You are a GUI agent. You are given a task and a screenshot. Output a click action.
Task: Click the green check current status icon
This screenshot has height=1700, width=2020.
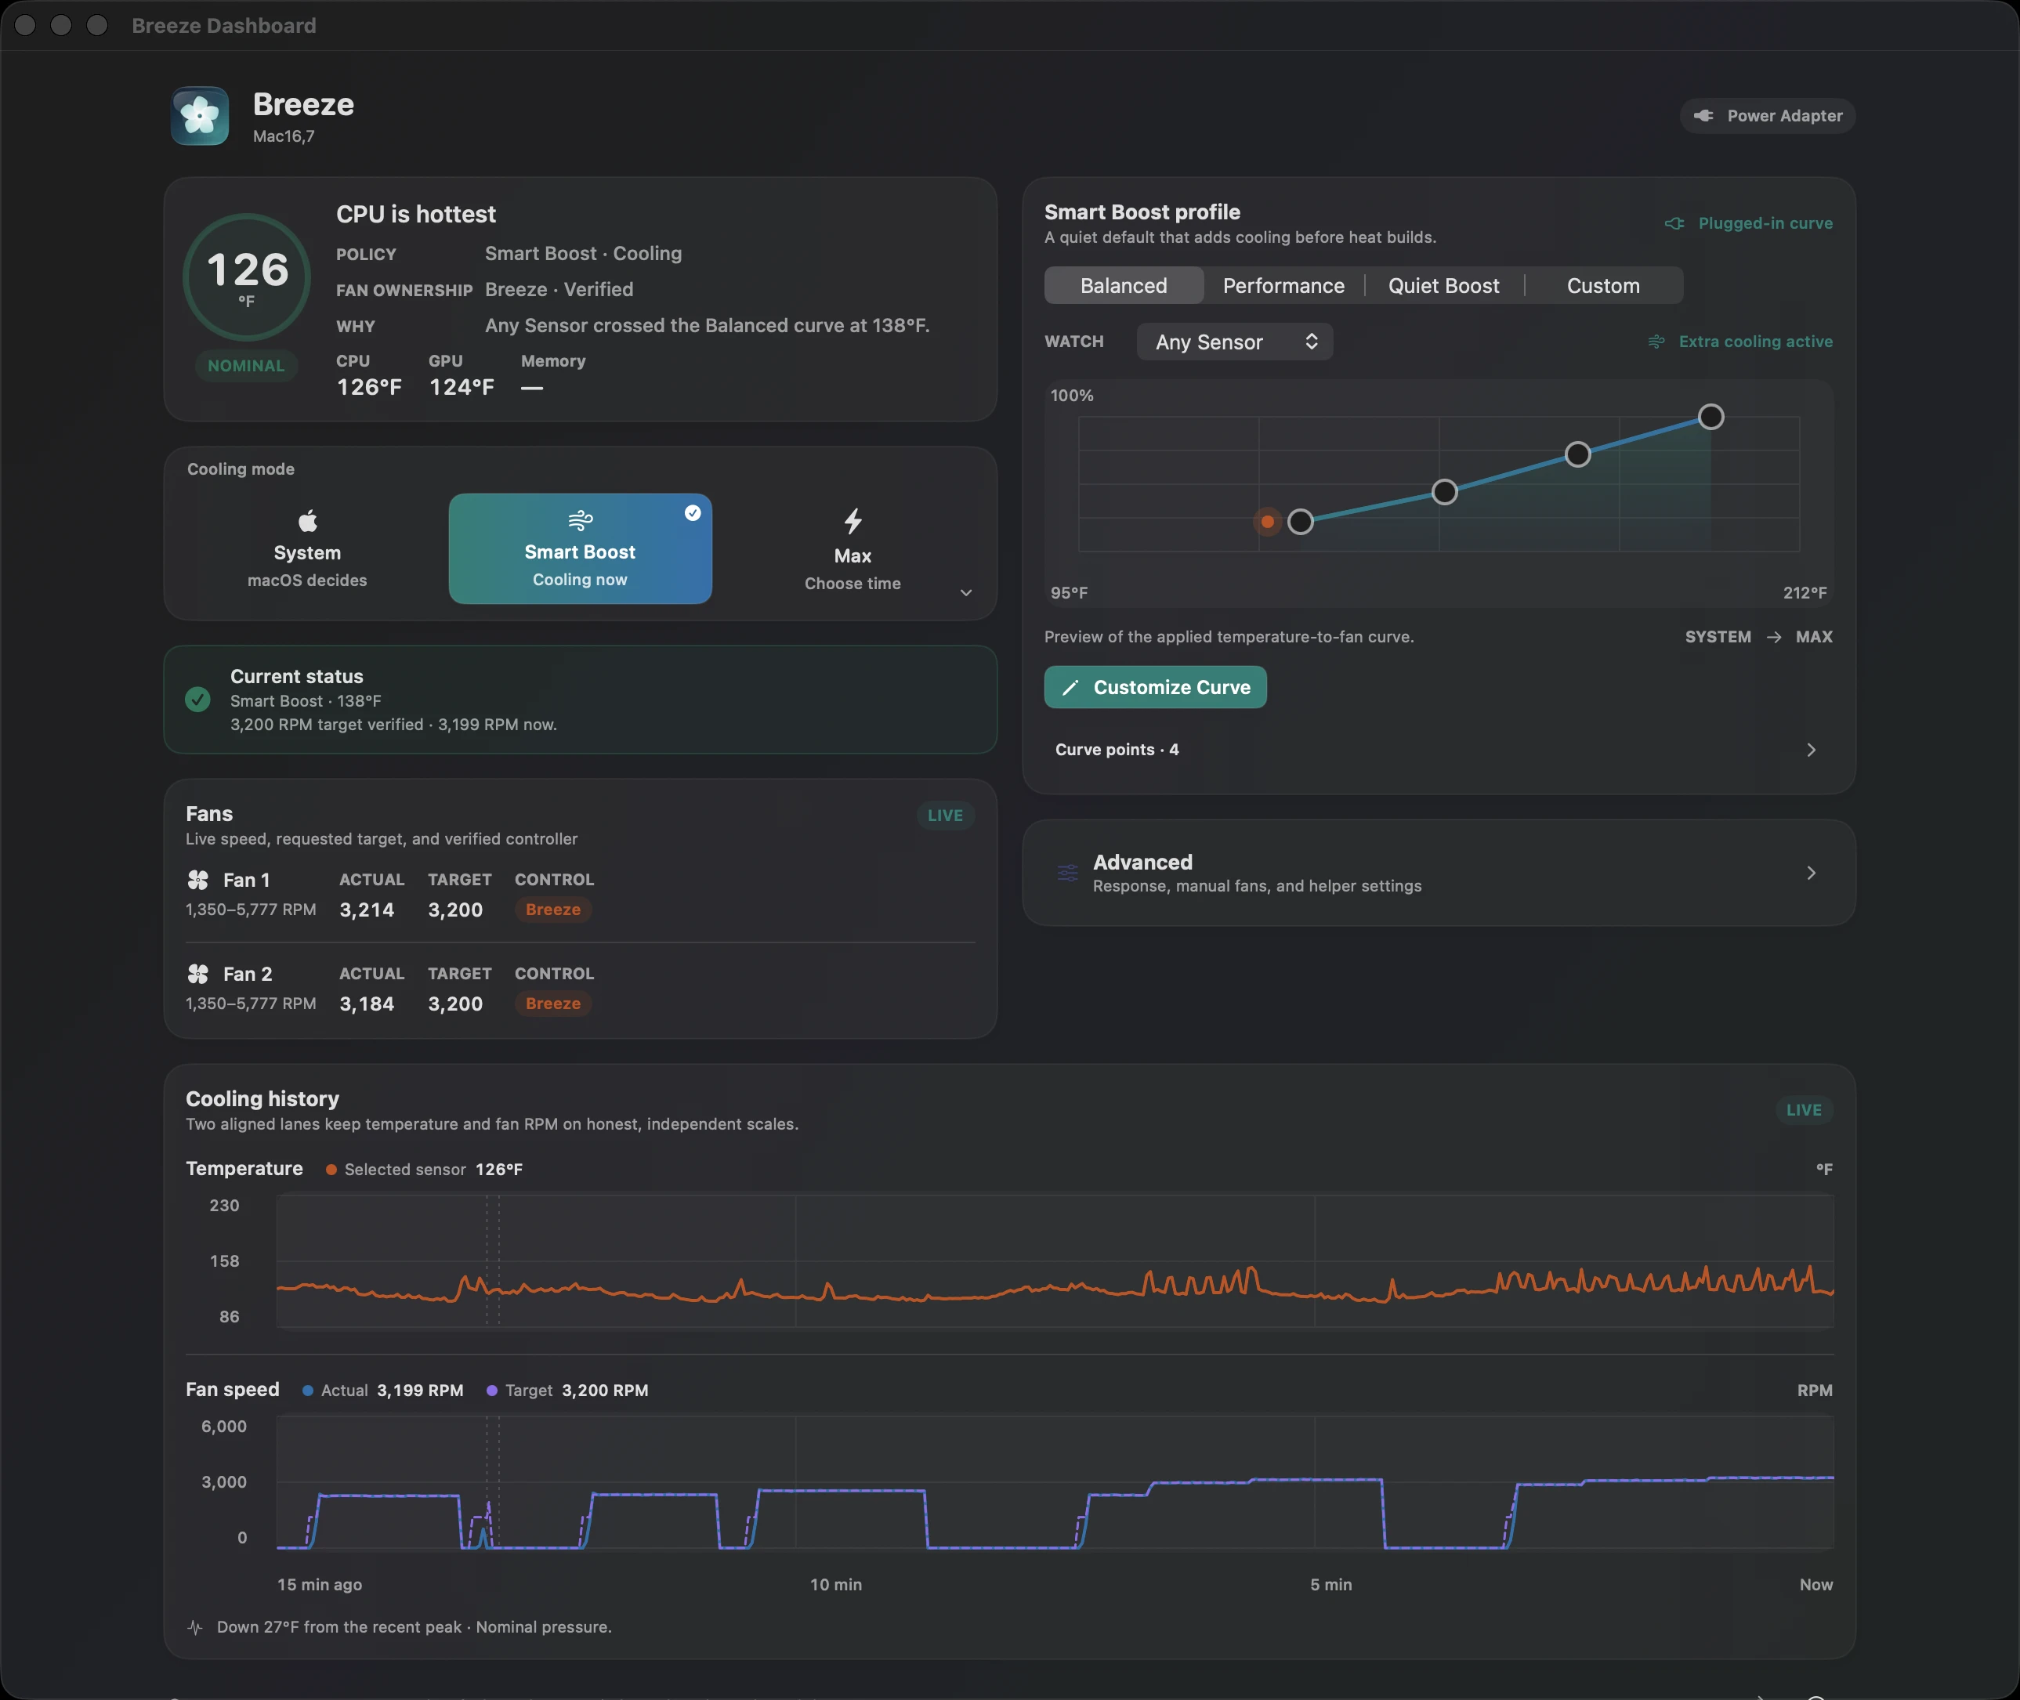[197, 700]
